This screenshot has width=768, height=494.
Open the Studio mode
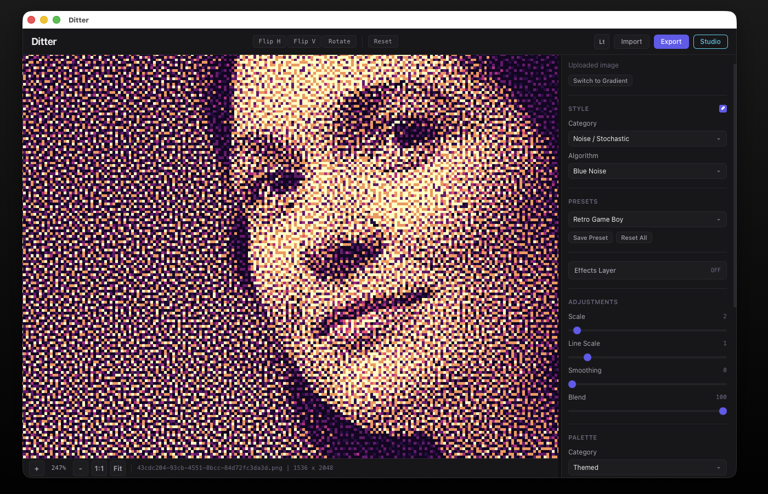click(x=710, y=42)
